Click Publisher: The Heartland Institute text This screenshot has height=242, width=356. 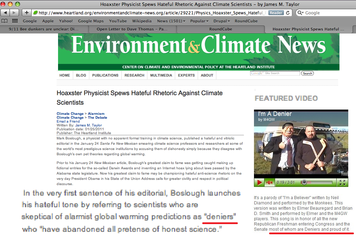84,133
